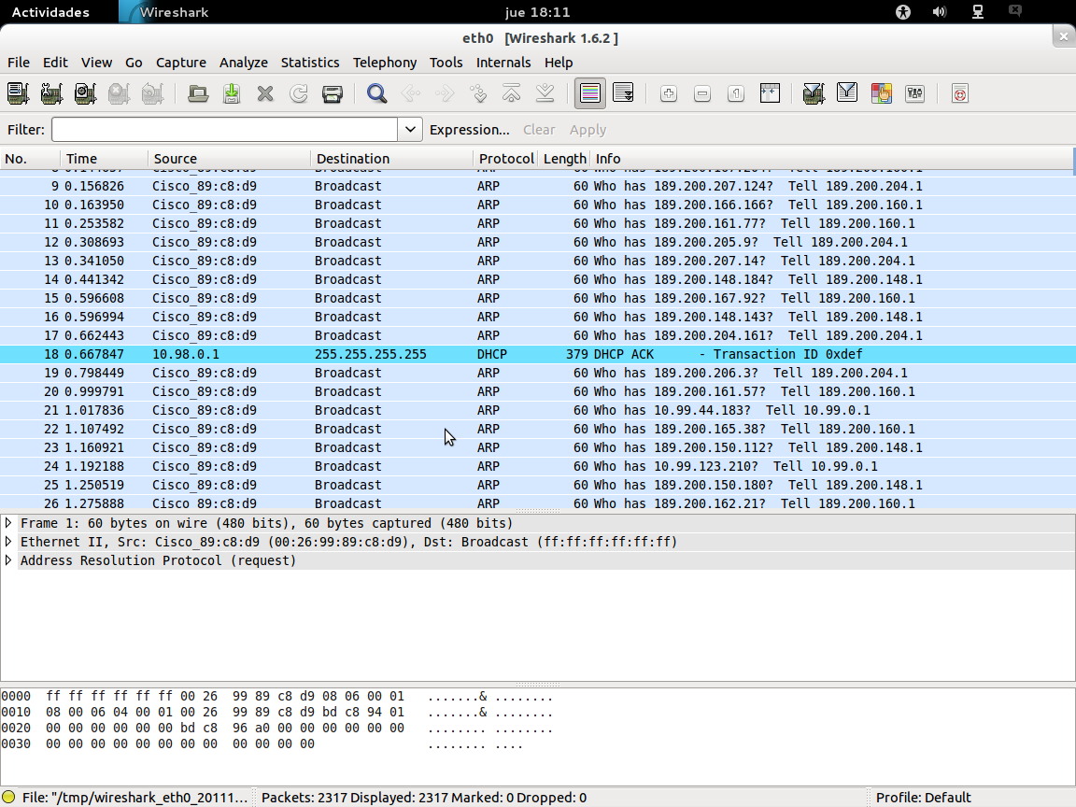This screenshot has width=1076, height=807.
Task: Expand the Ethernet II protocol details row
Action: click(x=9, y=542)
